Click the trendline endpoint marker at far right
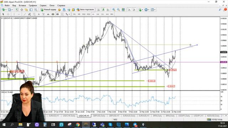This screenshot has width=228, height=128. pyautogui.click(x=197, y=45)
